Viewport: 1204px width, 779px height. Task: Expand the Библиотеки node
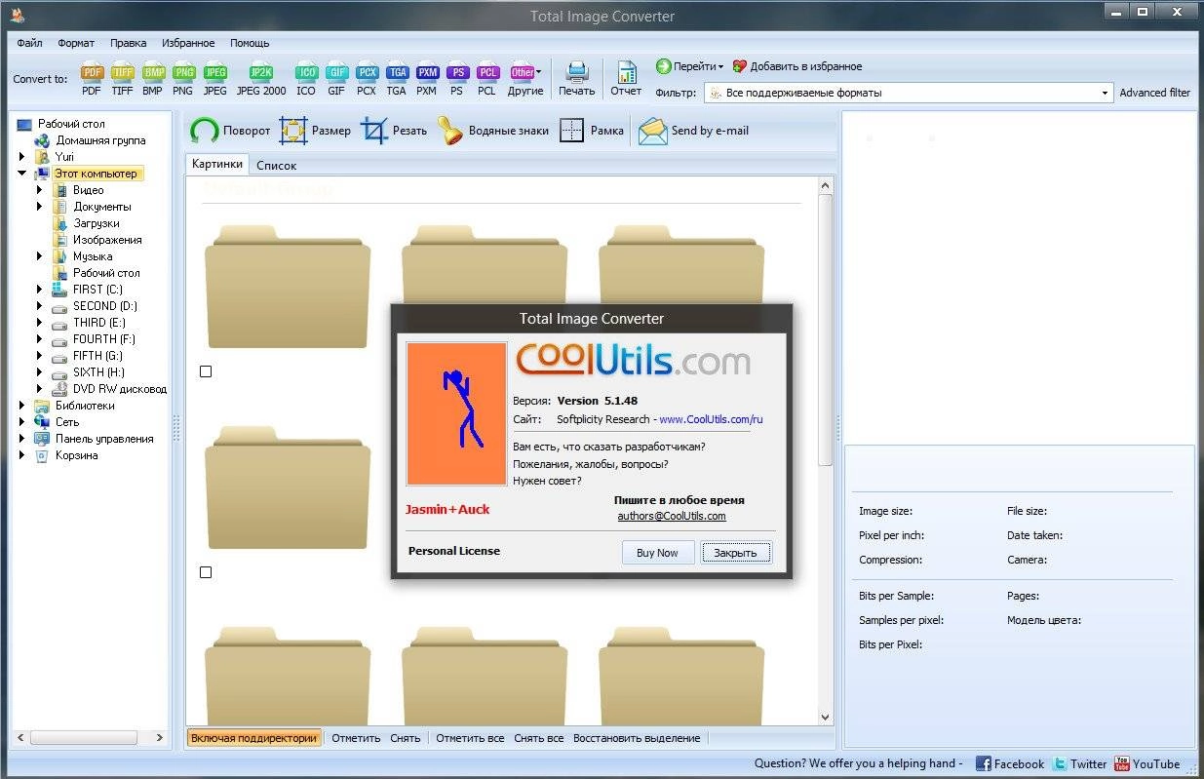tap(22, 406)
